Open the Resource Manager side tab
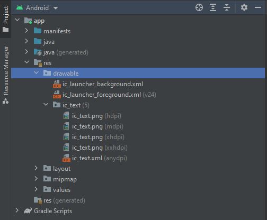This screenshot has width=267, height=220. tap(6, 75)
